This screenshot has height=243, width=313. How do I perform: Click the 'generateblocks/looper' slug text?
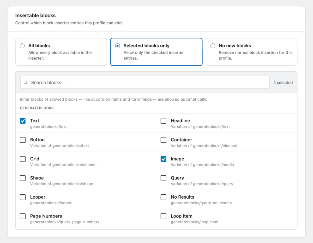point(51,203)
